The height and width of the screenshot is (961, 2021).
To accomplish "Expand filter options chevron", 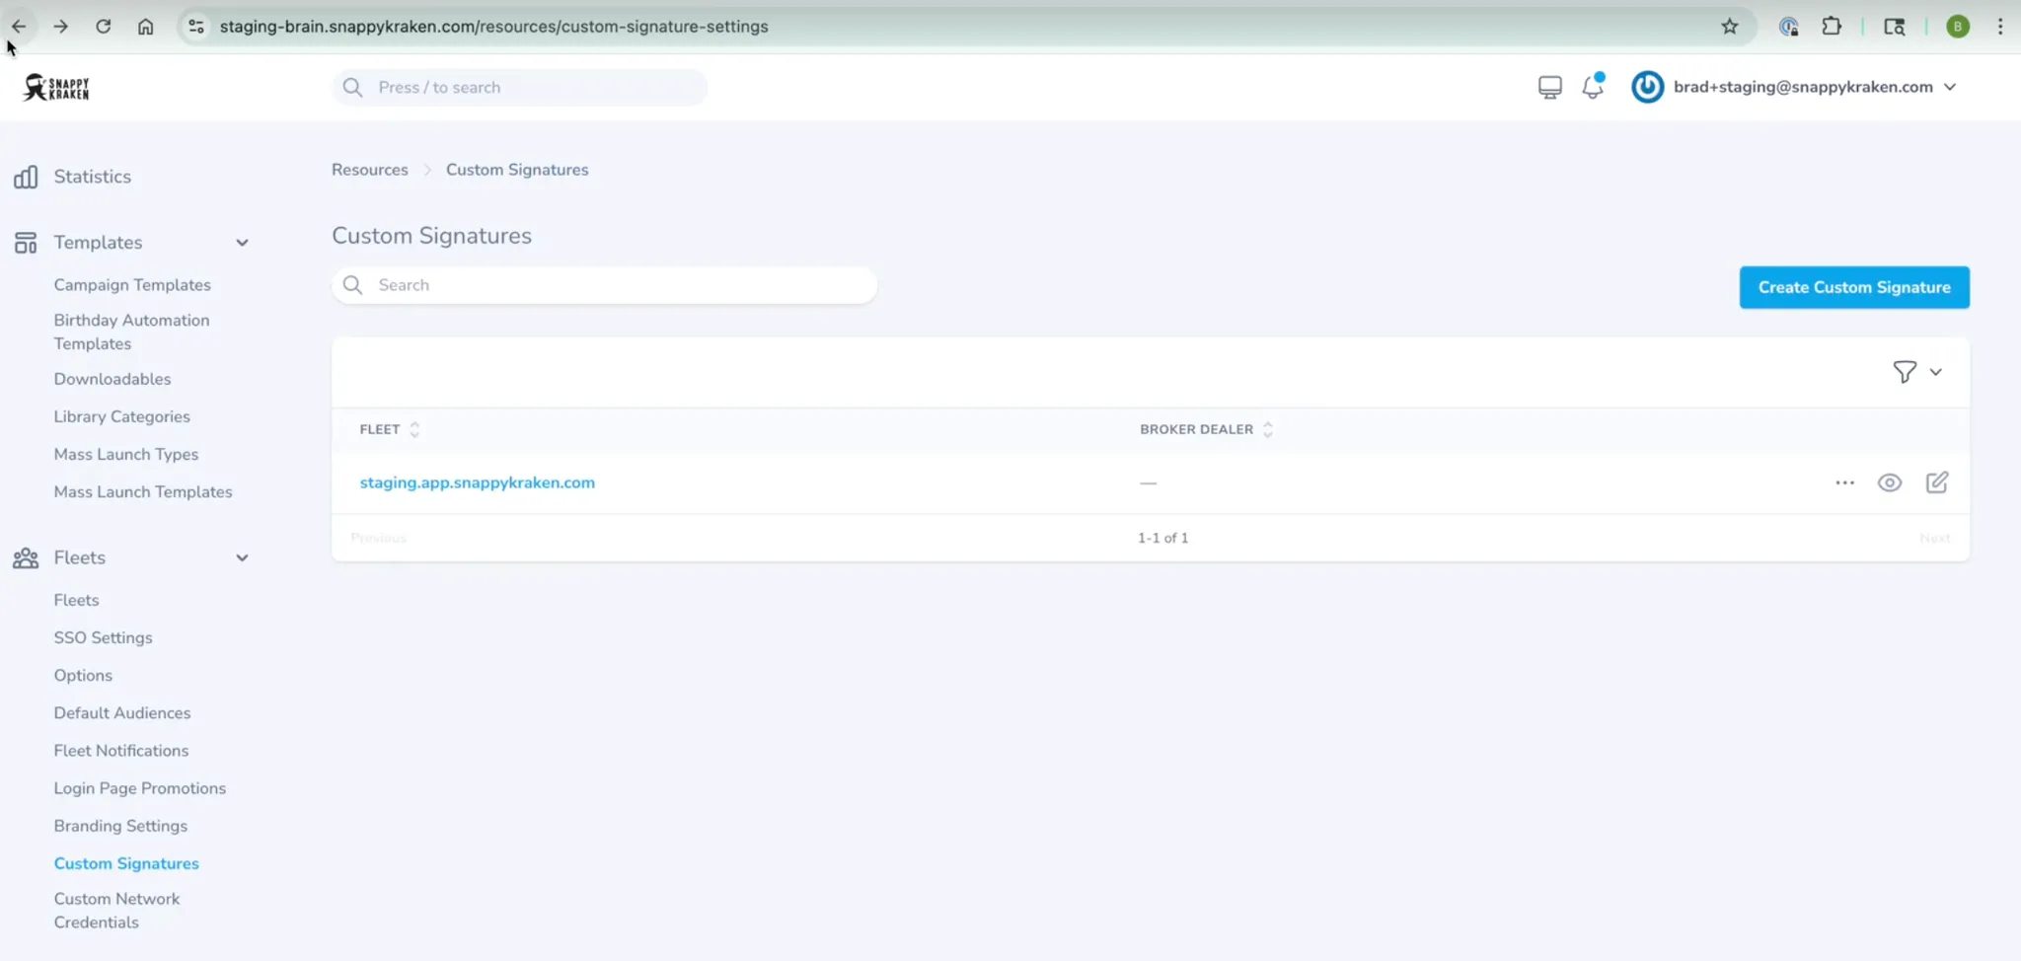I will click(1936, 372).
